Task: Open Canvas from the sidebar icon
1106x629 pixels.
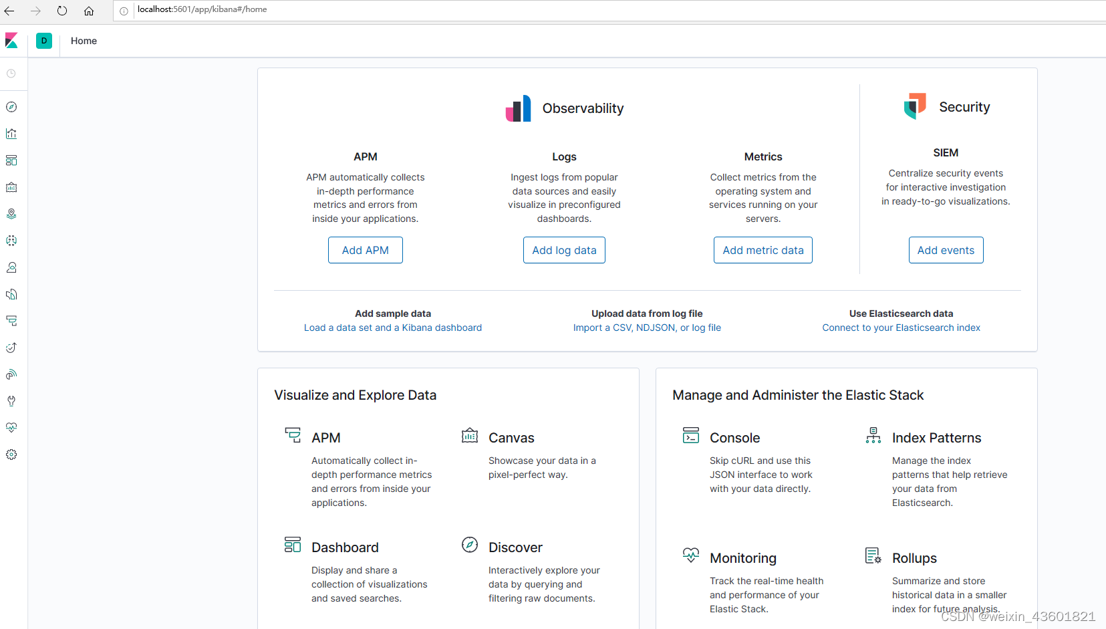Action: click(x=11, y=187)
